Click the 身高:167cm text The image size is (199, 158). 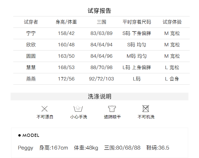54,148
